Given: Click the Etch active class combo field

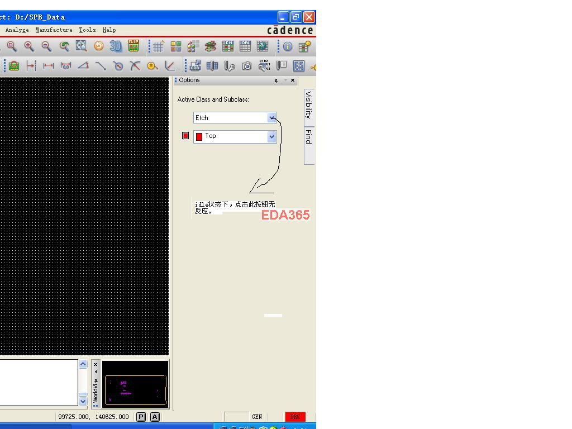Looking at the screenshot, I should pos(235,118).
